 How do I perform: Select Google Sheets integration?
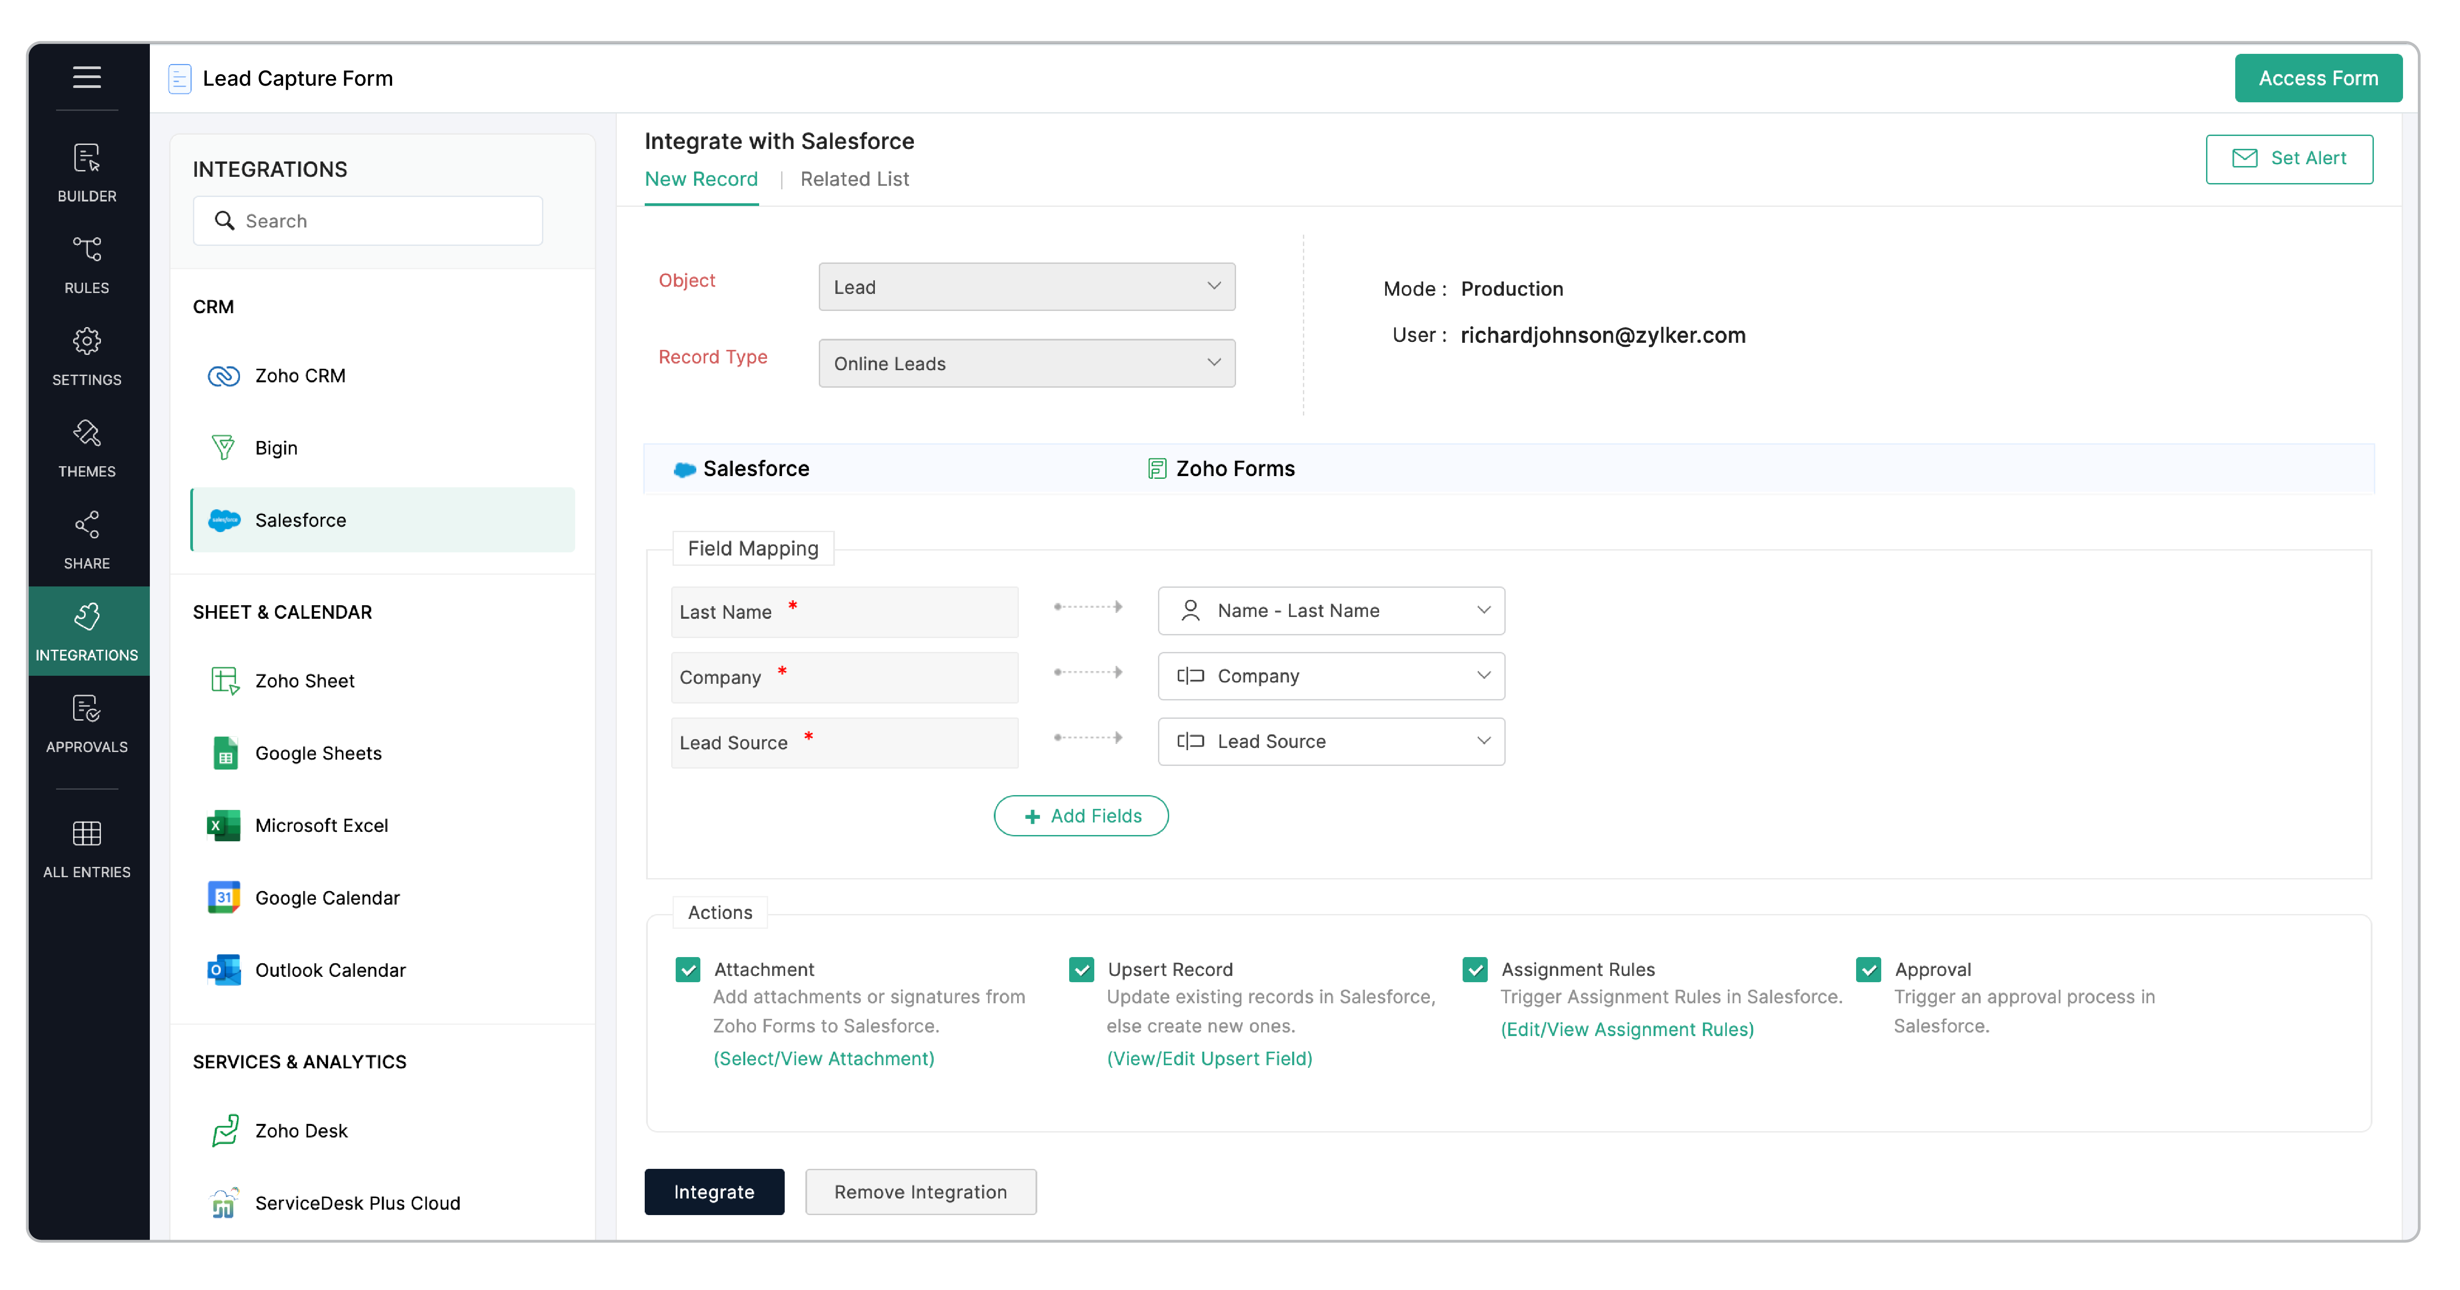coord(318,752)
